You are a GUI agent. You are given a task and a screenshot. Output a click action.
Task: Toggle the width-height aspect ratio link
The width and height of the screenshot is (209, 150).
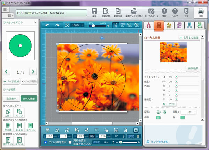coord(92,136)
